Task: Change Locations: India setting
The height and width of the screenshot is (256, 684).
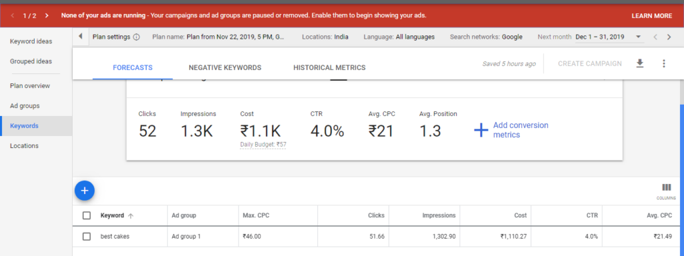Action: (x=325, y=37)
